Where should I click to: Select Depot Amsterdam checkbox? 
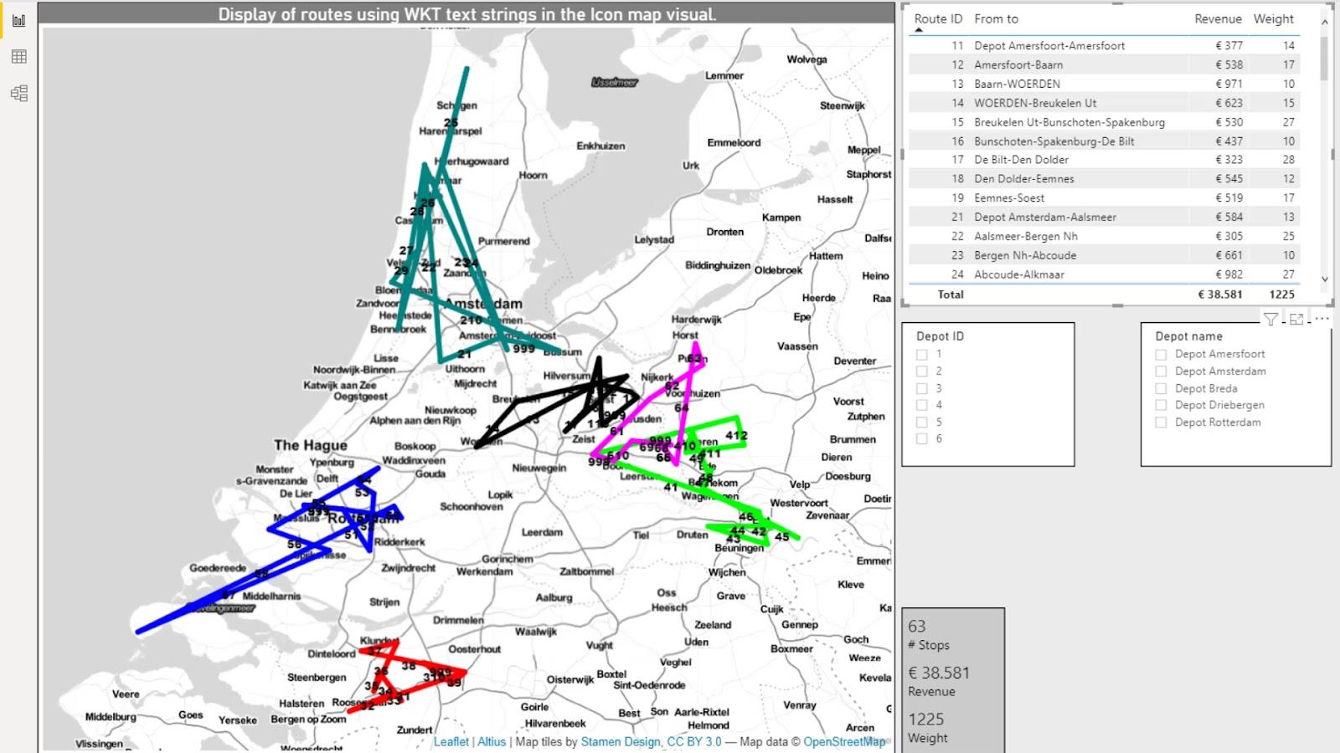coord(1161,371)
